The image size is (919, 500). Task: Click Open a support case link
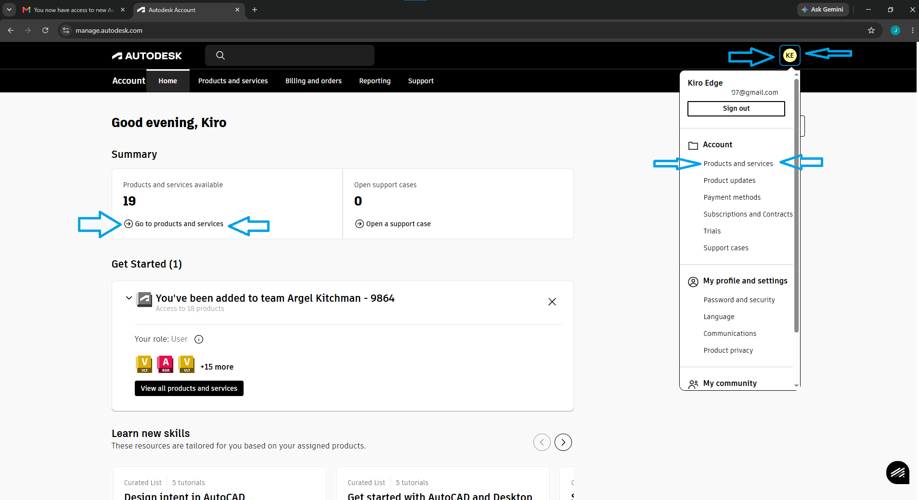tap(393, 224)
